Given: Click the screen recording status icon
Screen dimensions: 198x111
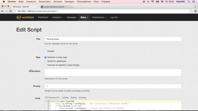Looking at the screenshot, I should (x=144, y=2).
